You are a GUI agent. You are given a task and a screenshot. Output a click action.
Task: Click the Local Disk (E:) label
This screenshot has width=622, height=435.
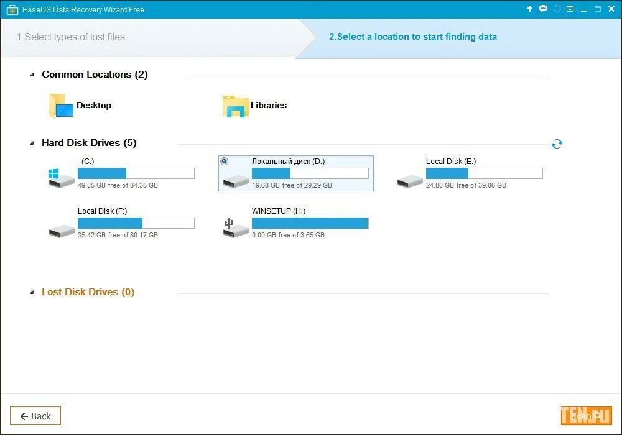(x=451, y=161)
